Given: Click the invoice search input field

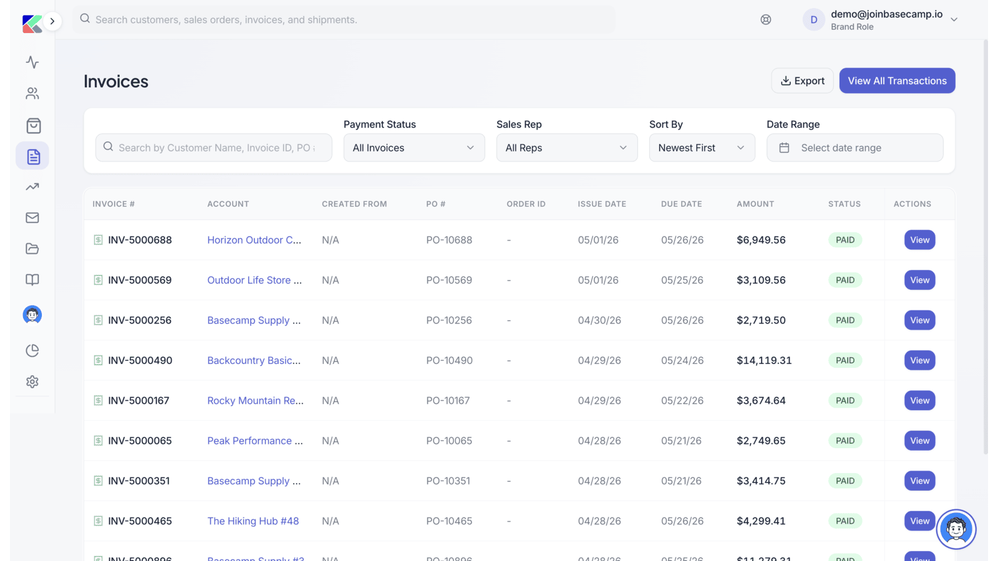Looking at the screenshot, I should click(x=214, y=148).
